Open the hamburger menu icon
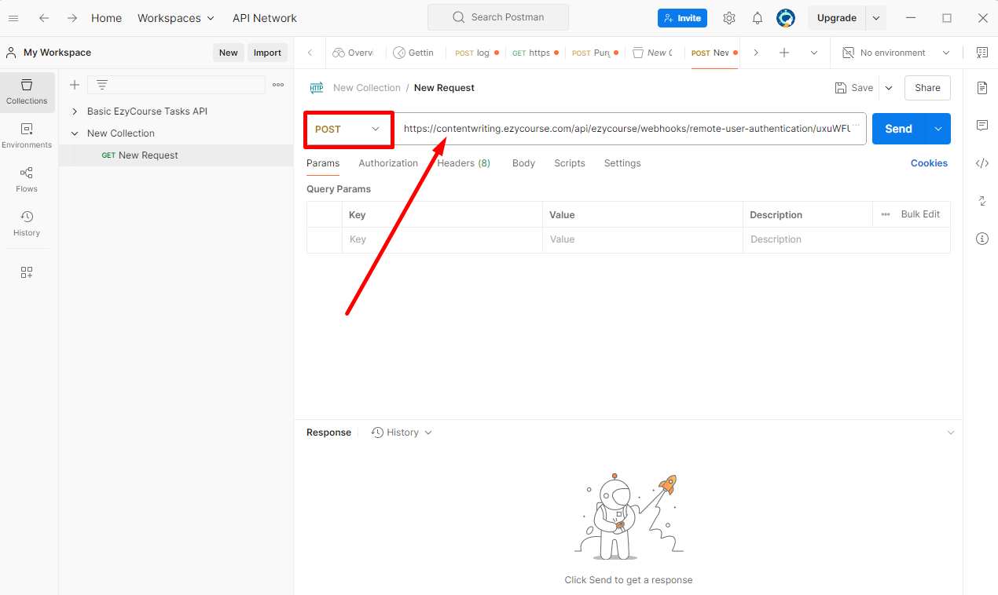The image size is (998, 595). pos(13,17)
